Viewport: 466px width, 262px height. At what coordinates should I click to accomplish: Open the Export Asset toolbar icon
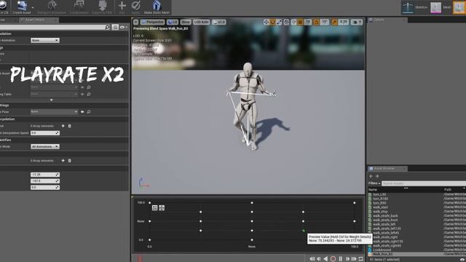102,7
